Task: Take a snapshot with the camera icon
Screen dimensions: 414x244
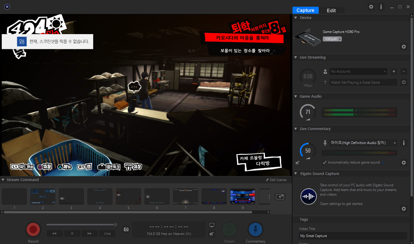Action: (x=126, y=229)
